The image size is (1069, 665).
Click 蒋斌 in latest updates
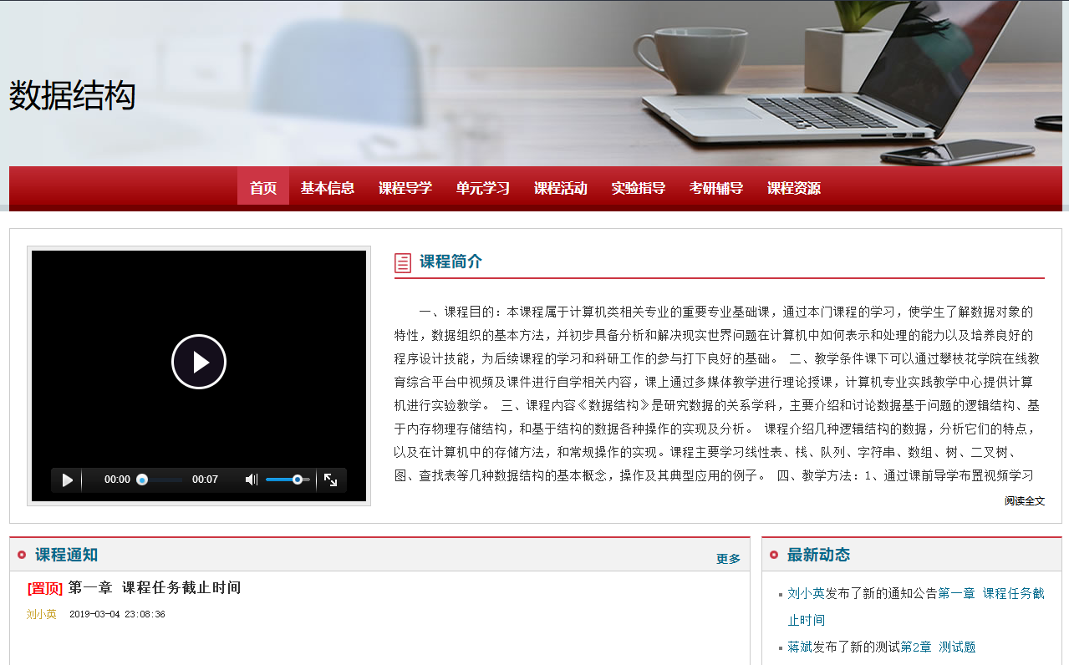800,647
